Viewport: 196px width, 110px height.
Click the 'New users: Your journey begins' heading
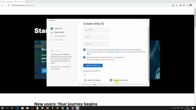[66, 104]
